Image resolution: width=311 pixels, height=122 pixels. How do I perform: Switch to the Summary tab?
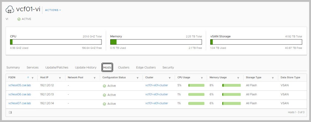[13, 67]
